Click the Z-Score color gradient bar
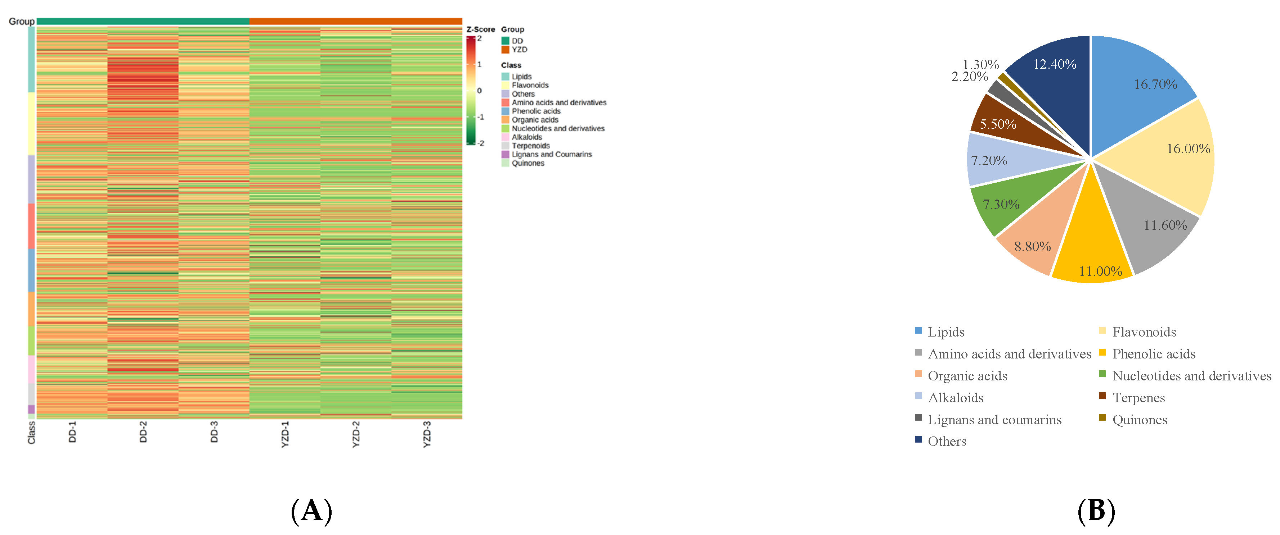Screen dimensions: 1280x535 point(470,90)
